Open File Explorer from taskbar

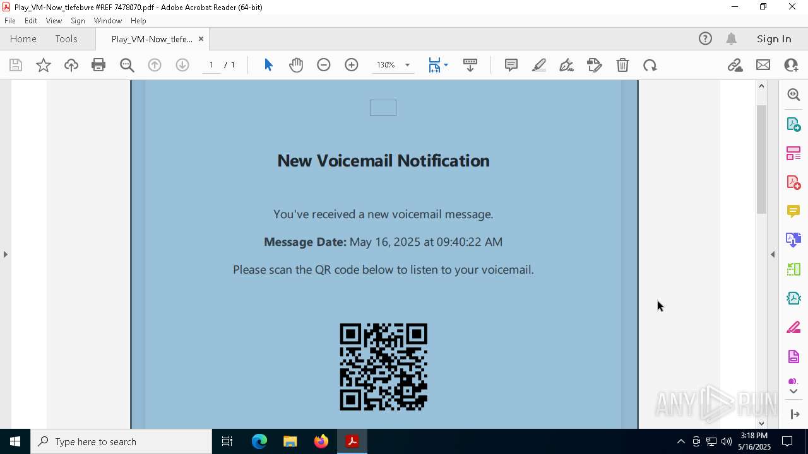coord(290,441)
